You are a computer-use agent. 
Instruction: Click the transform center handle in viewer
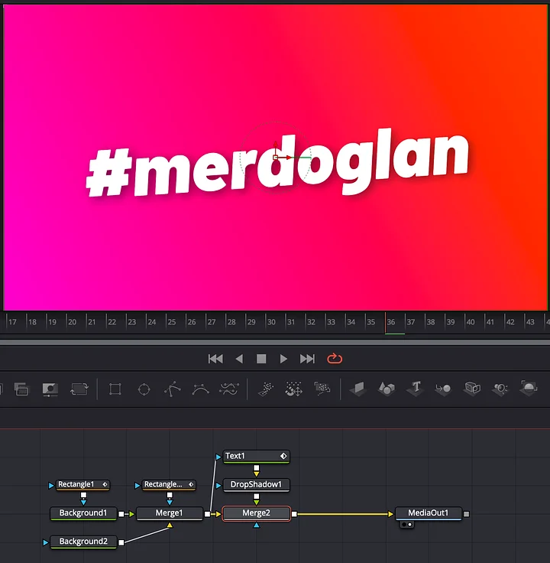pyautogui.click(x=275, y=158)
